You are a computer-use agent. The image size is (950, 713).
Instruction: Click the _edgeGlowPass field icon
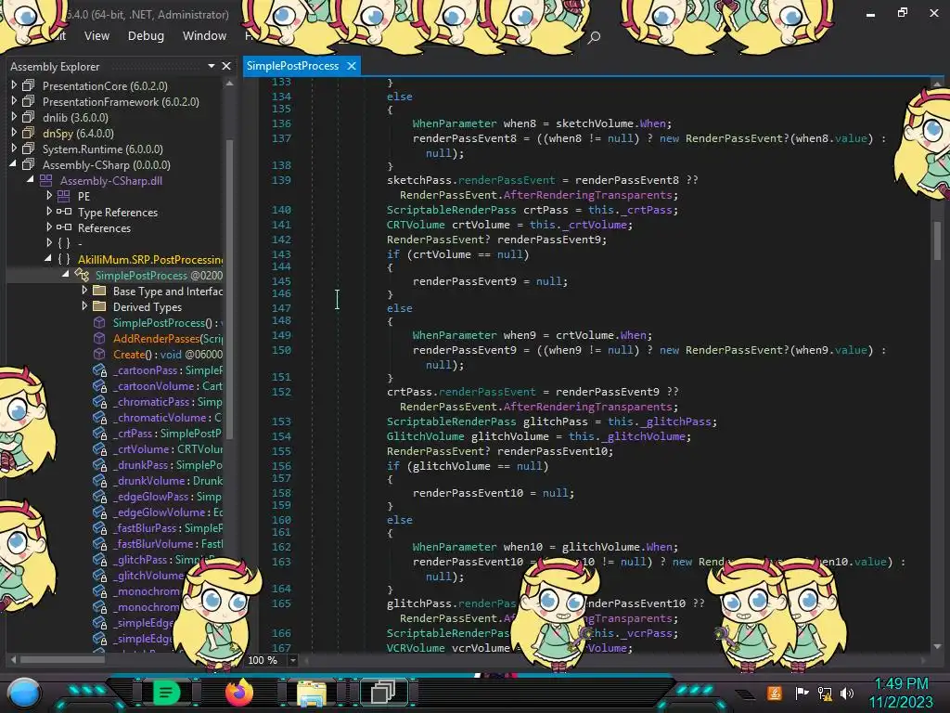(x=100, y=497)
